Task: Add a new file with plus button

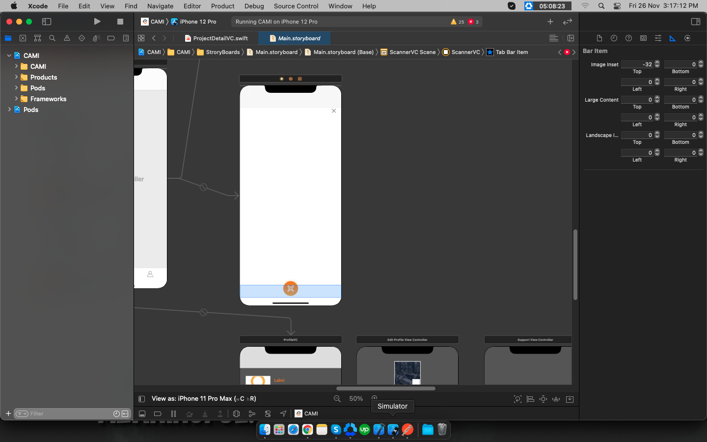Action: click(8, 414)
